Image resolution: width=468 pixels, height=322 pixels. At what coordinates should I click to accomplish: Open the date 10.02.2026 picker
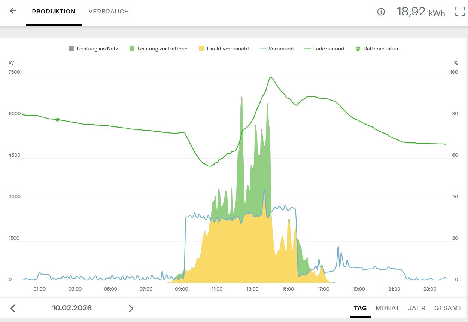(72, 308)
